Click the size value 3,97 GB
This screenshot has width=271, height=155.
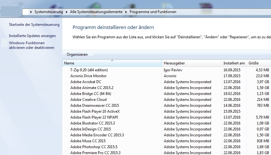click(x=263, y=82)
